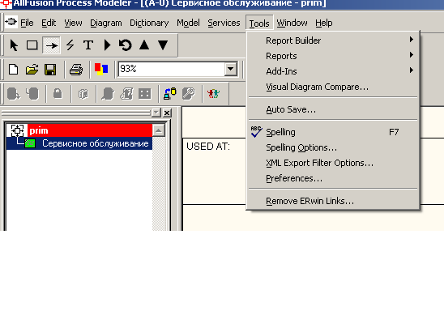Image resolution: width=444 pixels, height=311 pixels.
Task: Choose Remove ERwin Links
Action: [x=333, y=201]
